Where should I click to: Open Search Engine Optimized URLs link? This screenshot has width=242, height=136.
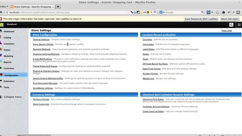tap(48, 78)
